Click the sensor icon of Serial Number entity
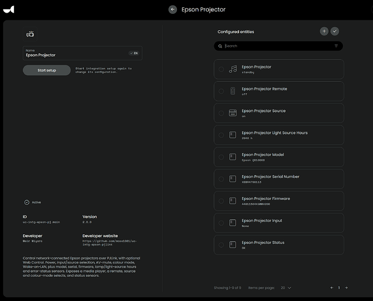This screenshot has width=373, height=301. [x=233, y=179]
